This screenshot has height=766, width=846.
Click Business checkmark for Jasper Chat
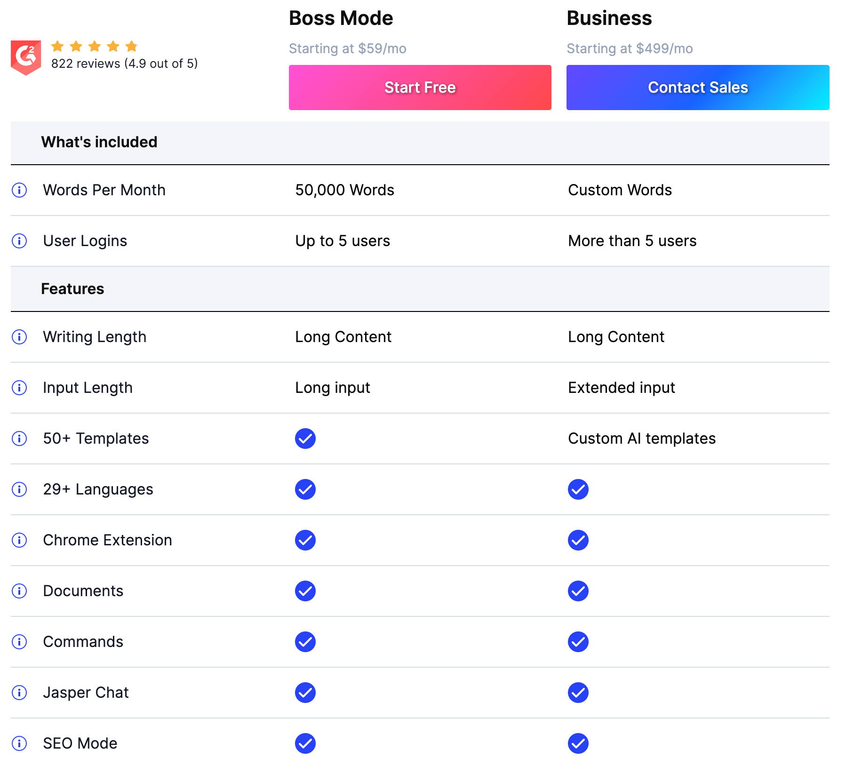coord(578,693)
